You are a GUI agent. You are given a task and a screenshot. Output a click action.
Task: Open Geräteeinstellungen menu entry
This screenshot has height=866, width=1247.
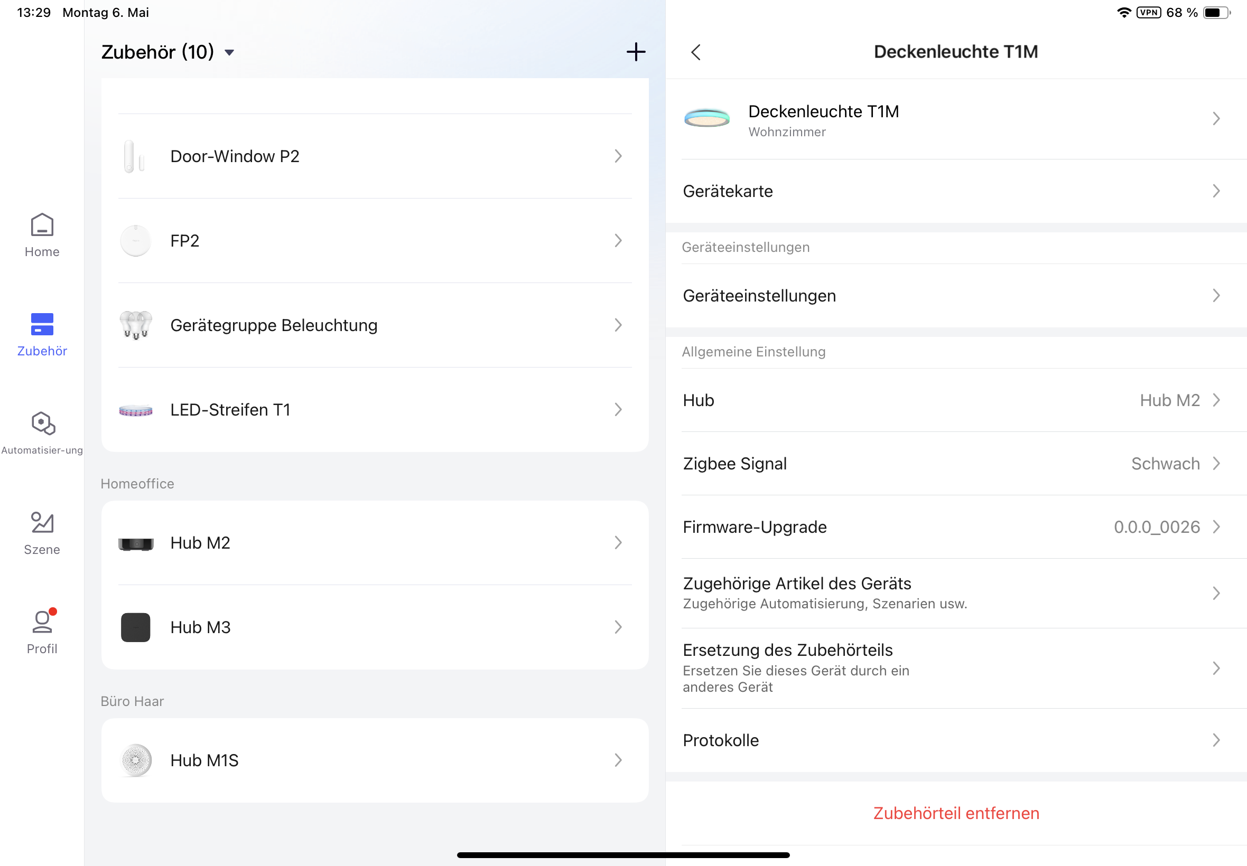click(x=955, y=296)
